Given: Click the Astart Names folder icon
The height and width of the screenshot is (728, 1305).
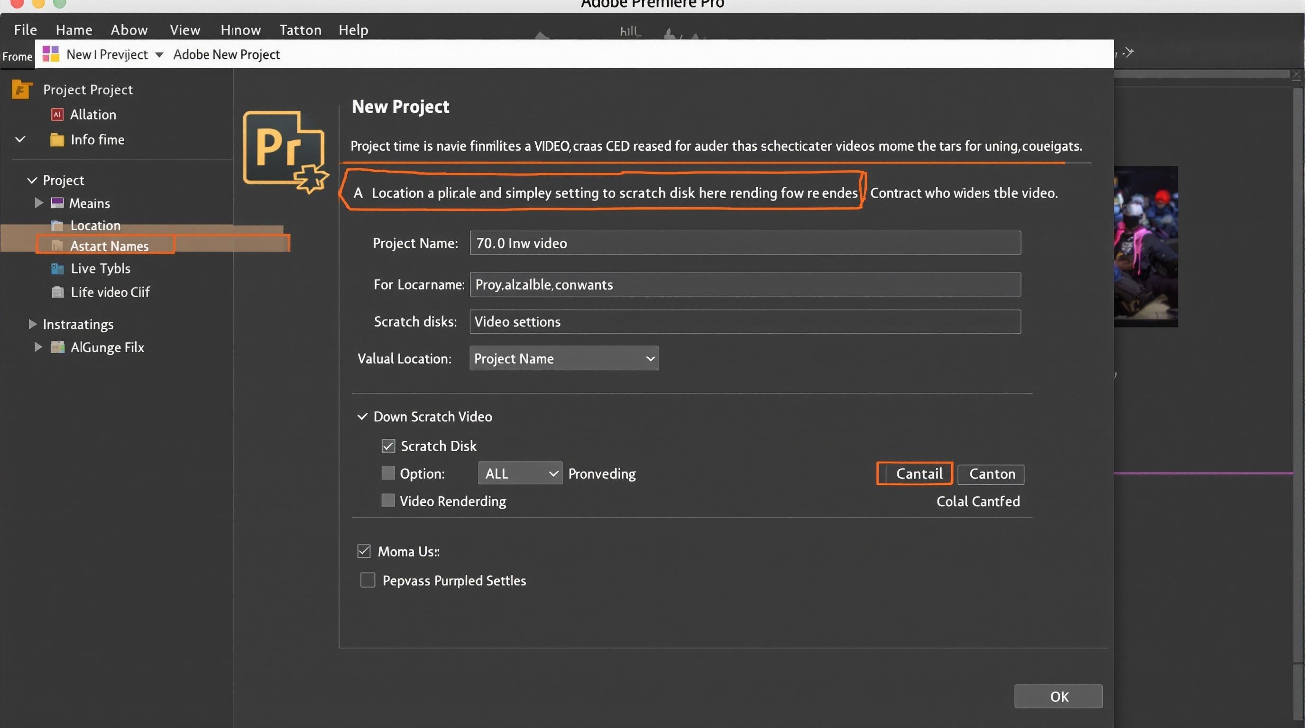Looking at the screenshot, I should [57, 246].
